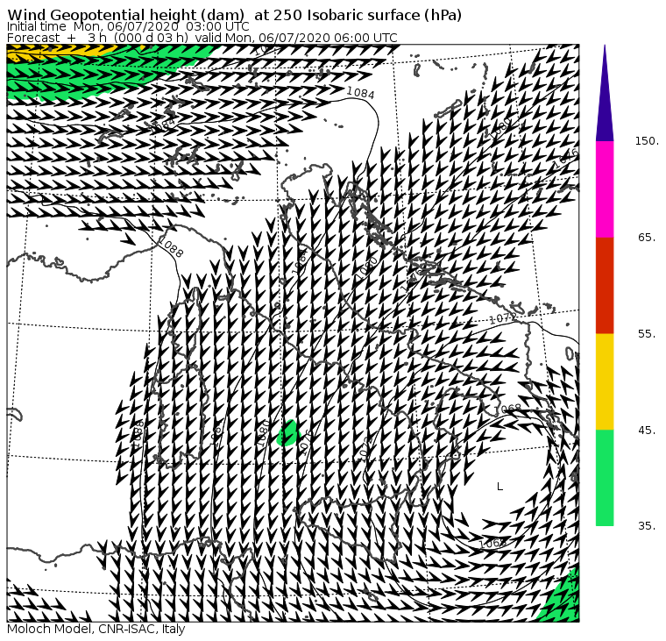Click the legend value label 45.
Viewport: 666px width, 641px height.
coord(648,431)
